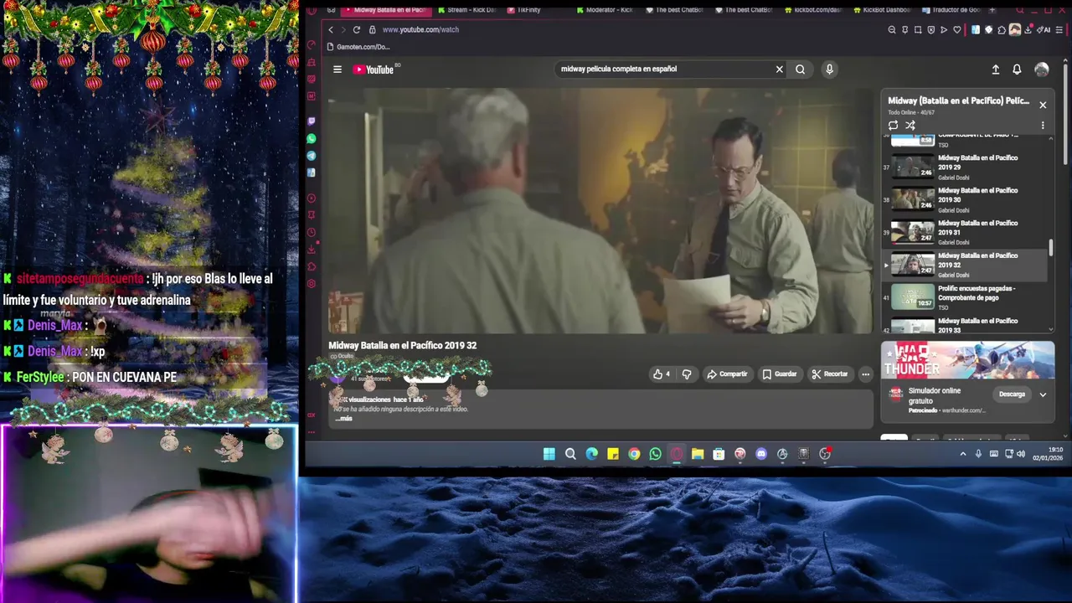Click the taskbar volume speaker icon
This screenshot has height=603, width=1072.
pyautogui.click(x=1021, y=454)
